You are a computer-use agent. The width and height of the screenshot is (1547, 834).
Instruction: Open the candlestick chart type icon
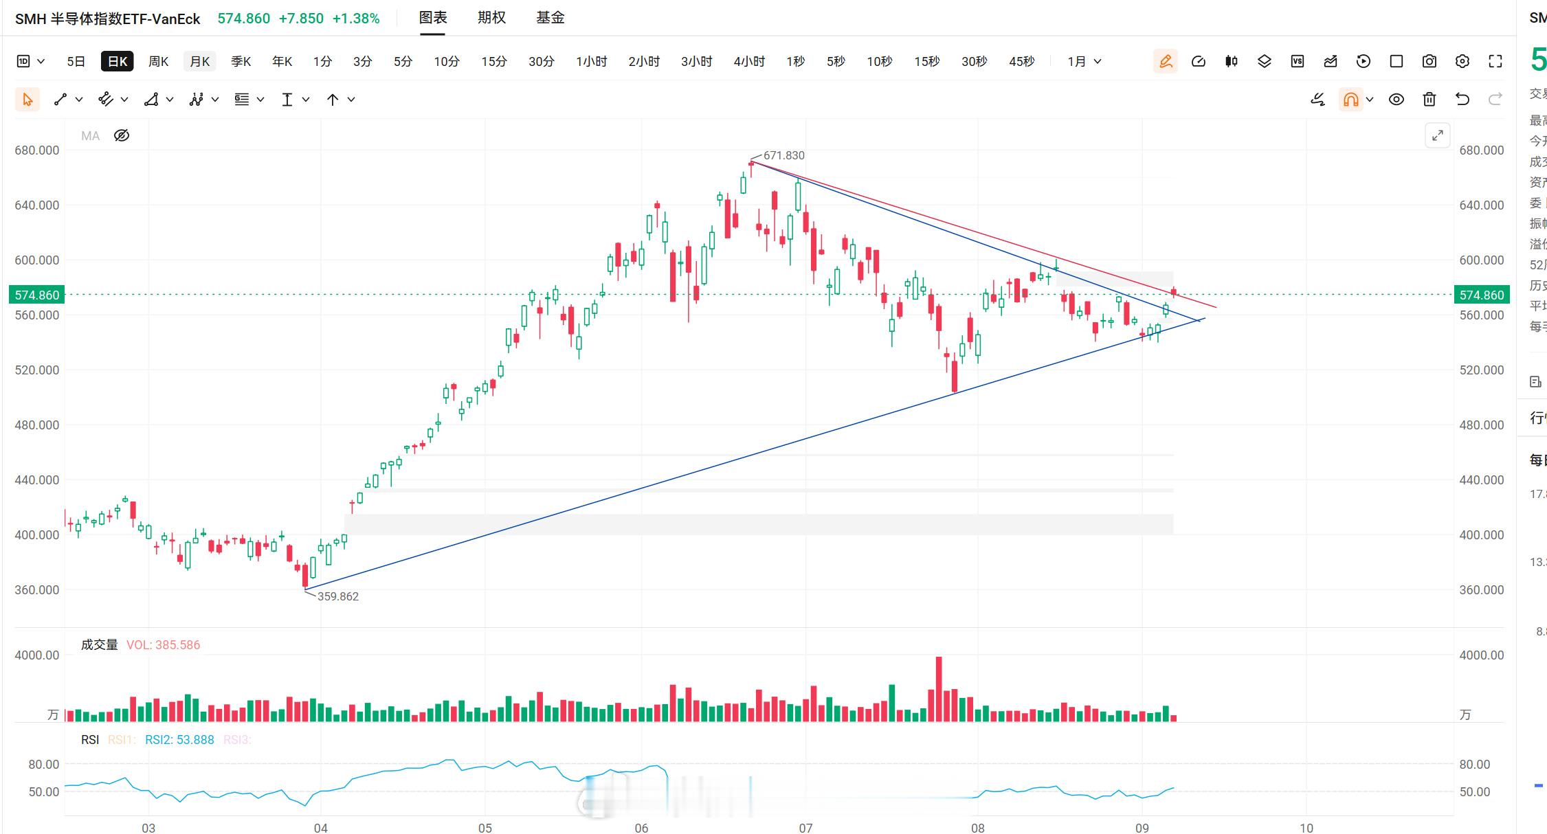(x=1232, y=61)
